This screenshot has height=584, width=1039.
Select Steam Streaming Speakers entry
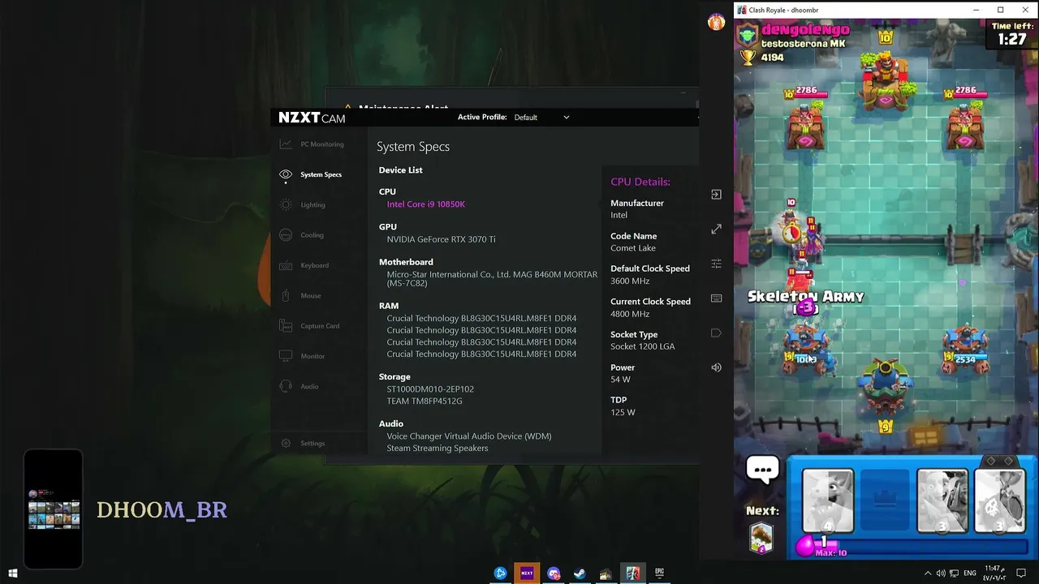pos(438,448)
